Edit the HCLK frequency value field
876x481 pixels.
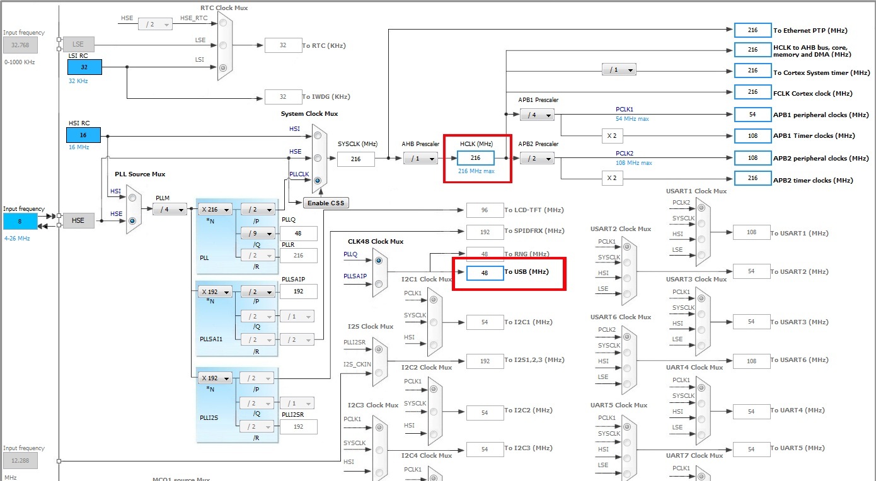pyautogui.click(x=477, y=159)
